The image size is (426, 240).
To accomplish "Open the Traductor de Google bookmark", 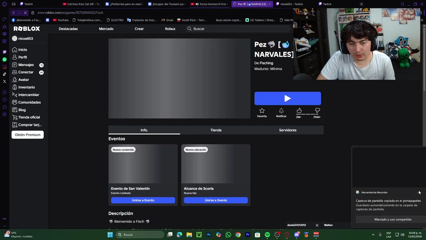I will [141, 20].
